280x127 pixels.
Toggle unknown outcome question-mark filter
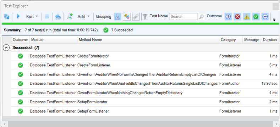(228, 17)
